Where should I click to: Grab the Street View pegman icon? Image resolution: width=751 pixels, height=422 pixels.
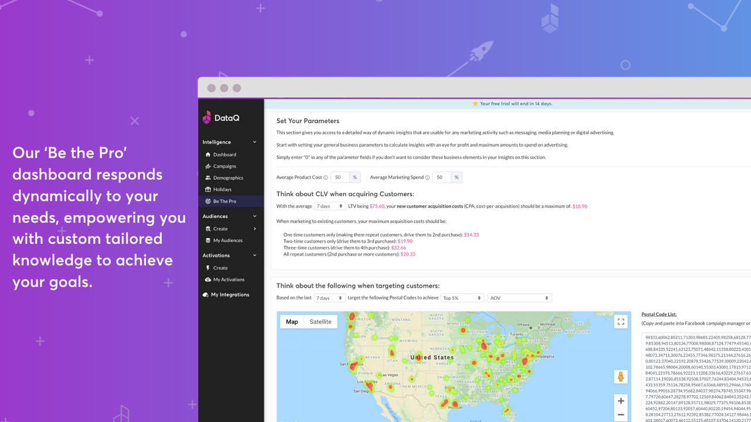(621, 377)
